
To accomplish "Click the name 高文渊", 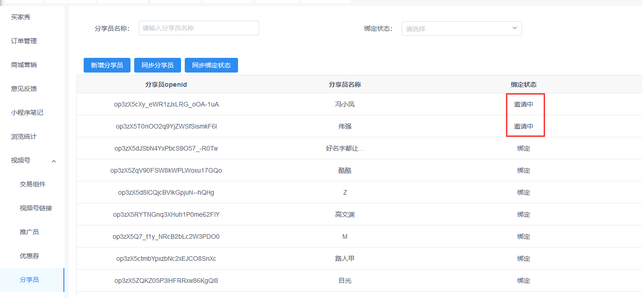I will (x=345, y=214).
